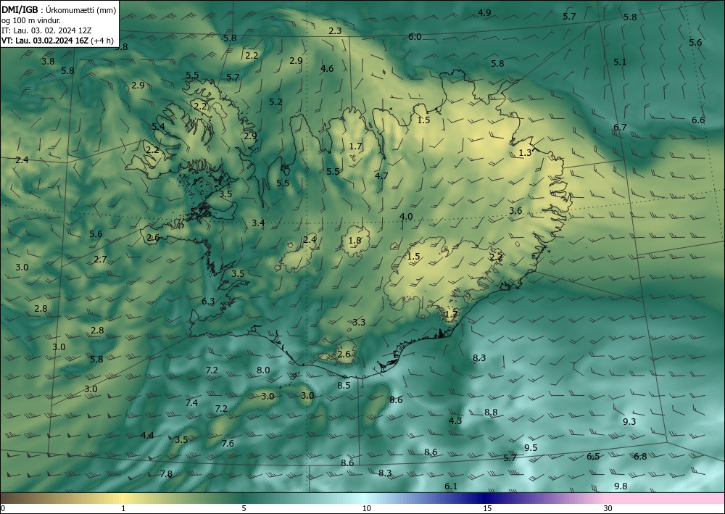Click the map value 6.6
The image size is (725, 514).
click(x=698, y=120)
